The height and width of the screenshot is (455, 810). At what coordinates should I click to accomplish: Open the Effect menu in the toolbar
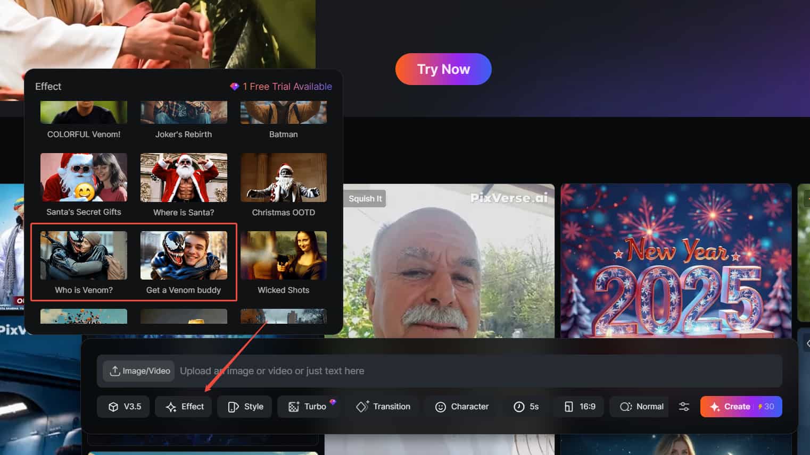184,407
